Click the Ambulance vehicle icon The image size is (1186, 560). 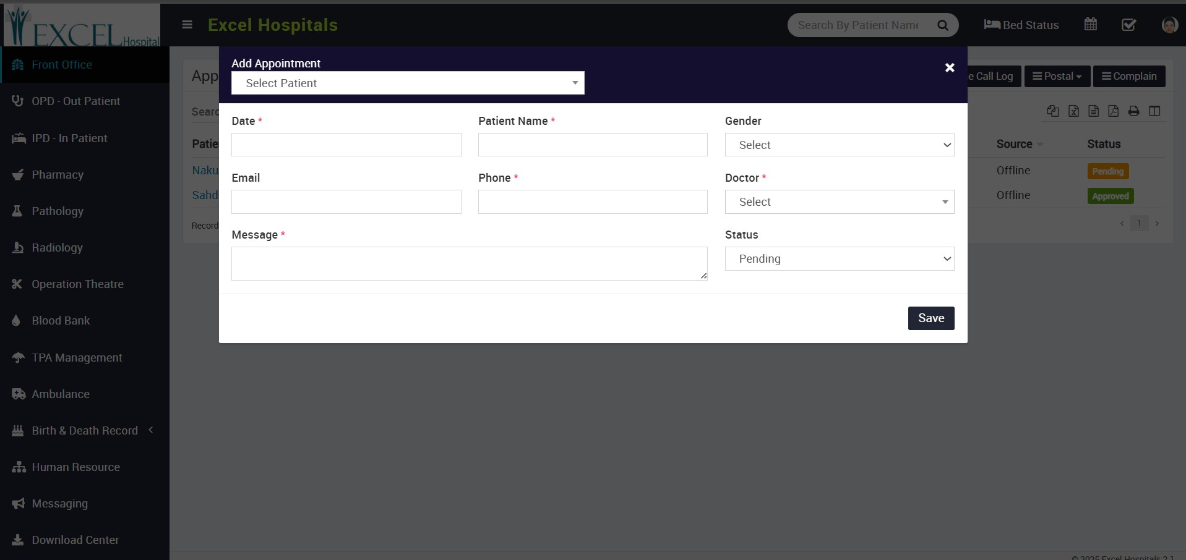tap(19, 394)
